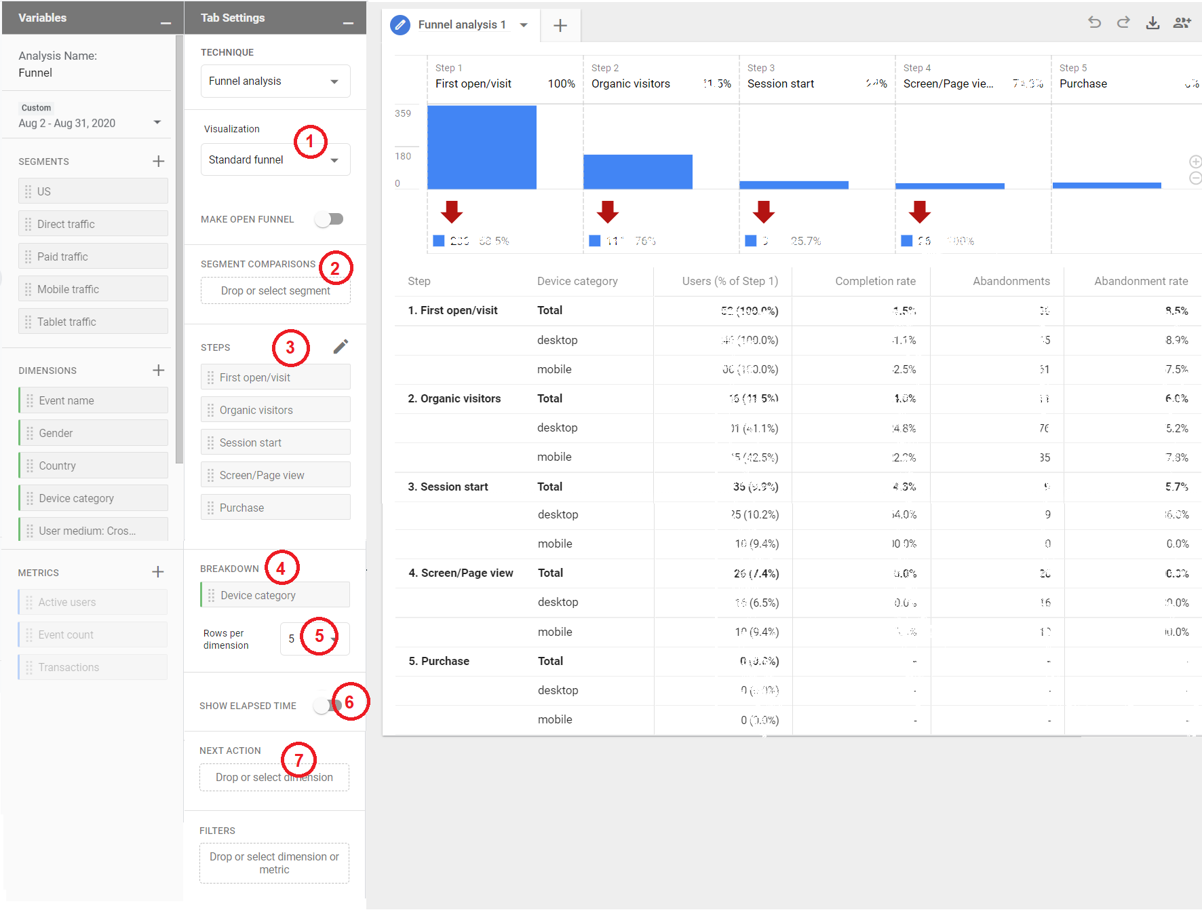Download the analysis with export icon
The width and height of the screenshot is (1202, 910).
coord(1152,23)
